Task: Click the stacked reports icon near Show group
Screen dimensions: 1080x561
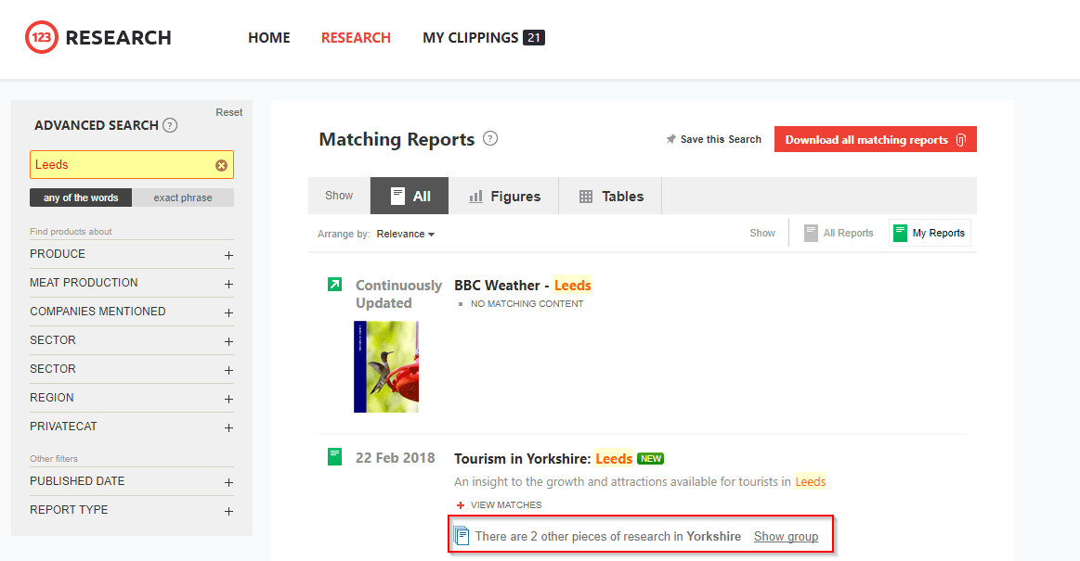Action: click(x=462, y=535)
